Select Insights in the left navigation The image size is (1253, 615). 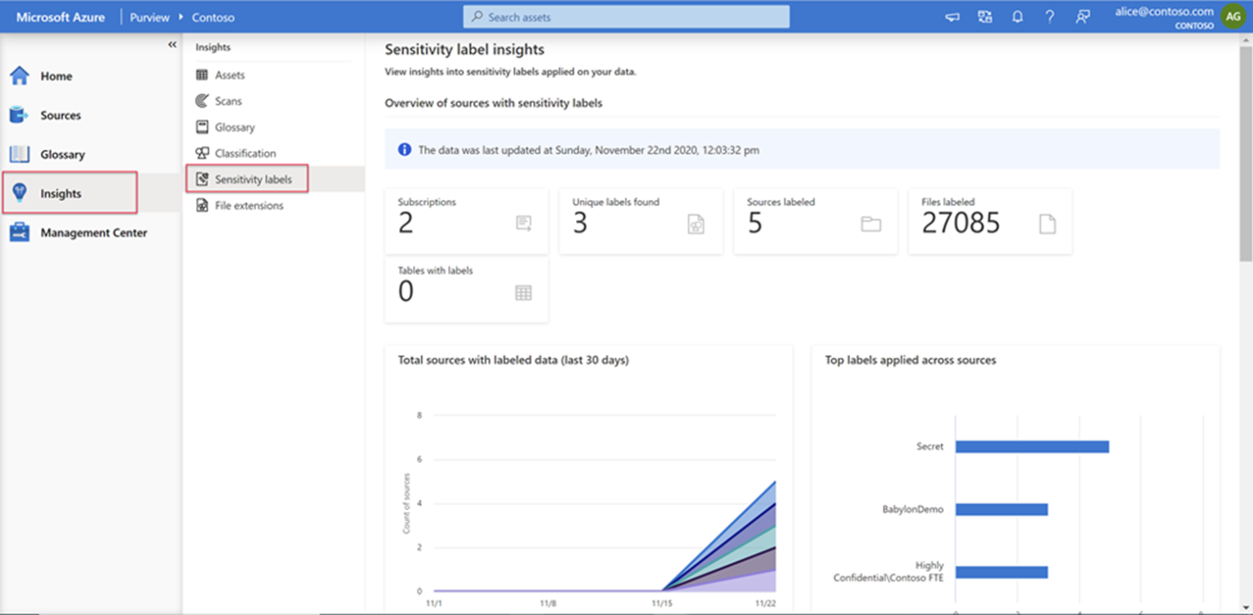click(60, 193)
